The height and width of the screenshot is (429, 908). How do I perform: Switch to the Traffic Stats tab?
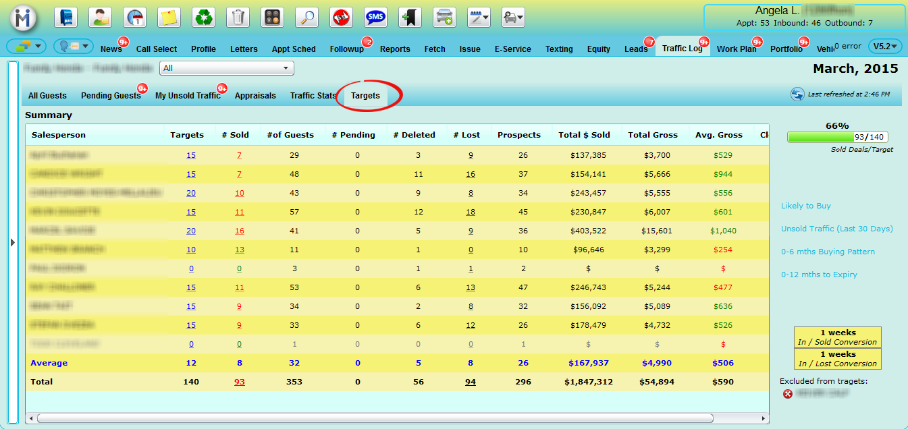[x=313, y=96]
